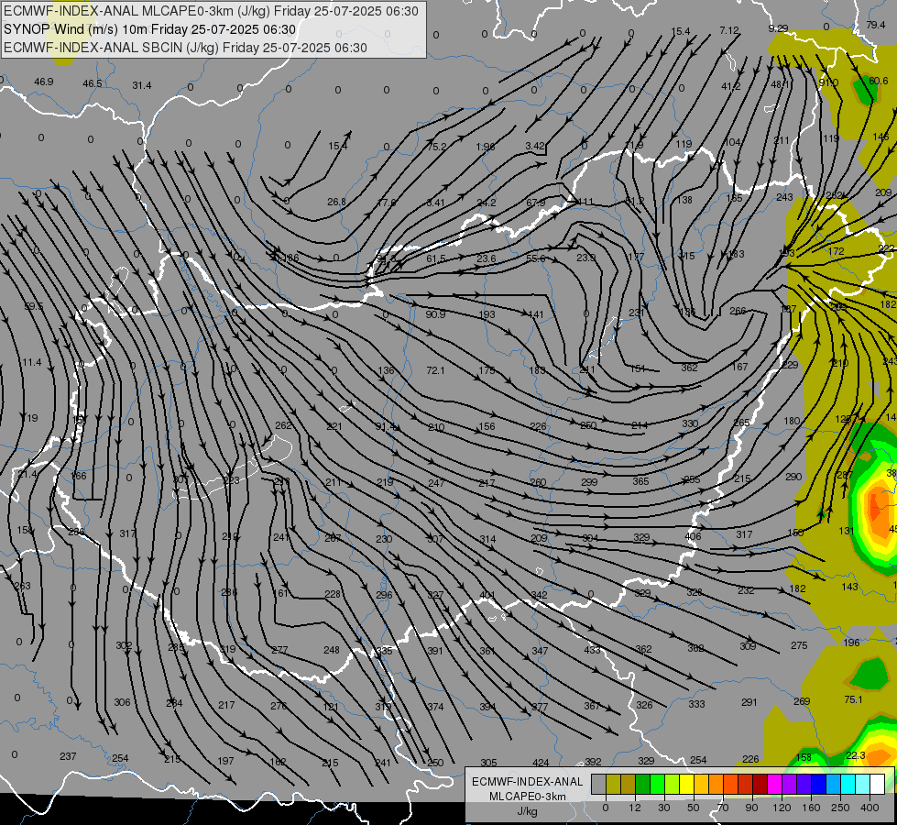Screen dimensions: 897x825
Task: Click the map value 91.4
Action: click(386, 427)
